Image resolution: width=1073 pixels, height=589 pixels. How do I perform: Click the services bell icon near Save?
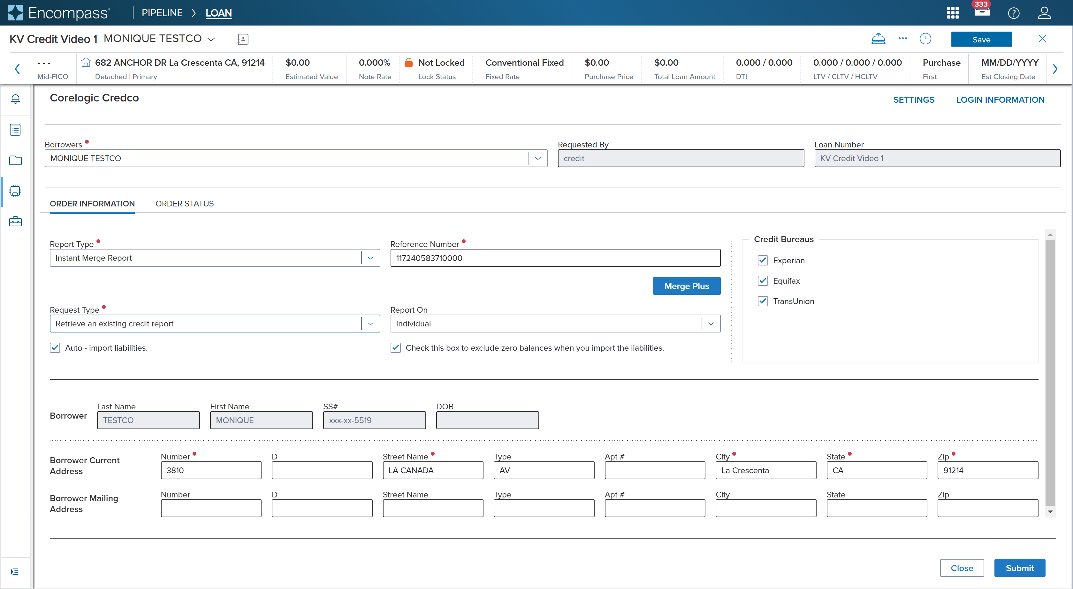click(x=878, y=39)
